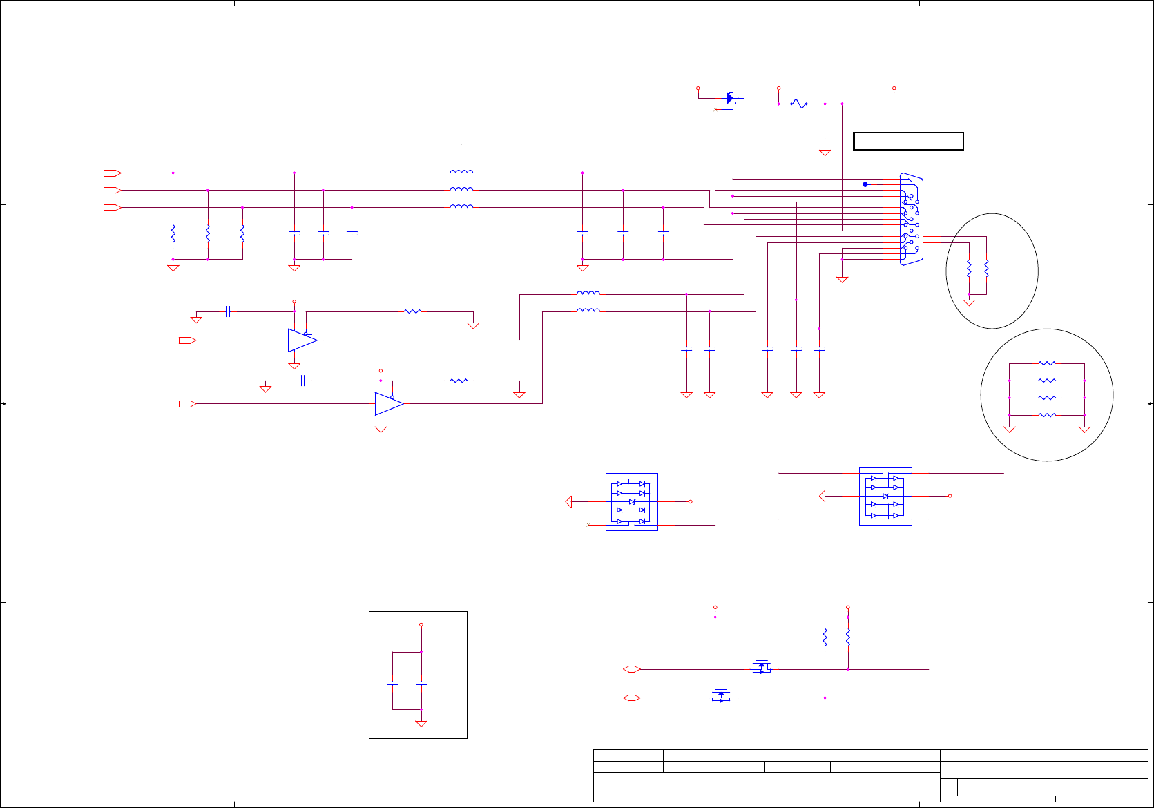Click the middle inductor of the three video-line inductors
Viewport: 1154px width, 808px height.
[461, 189]
